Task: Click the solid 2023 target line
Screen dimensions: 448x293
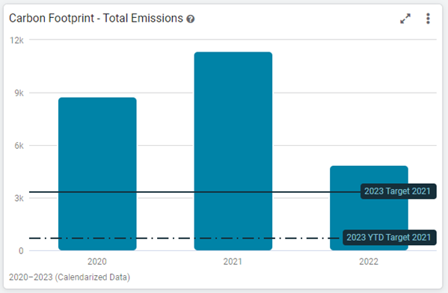Action: [195, 192]
